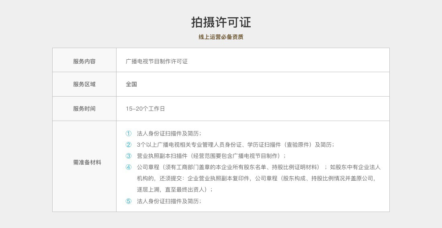The width and height of the screenshot is (442, 228).
Task: Click the 3个以上广播电视相关专业管理人员 requirement line
Action: [x=235, y=145]
